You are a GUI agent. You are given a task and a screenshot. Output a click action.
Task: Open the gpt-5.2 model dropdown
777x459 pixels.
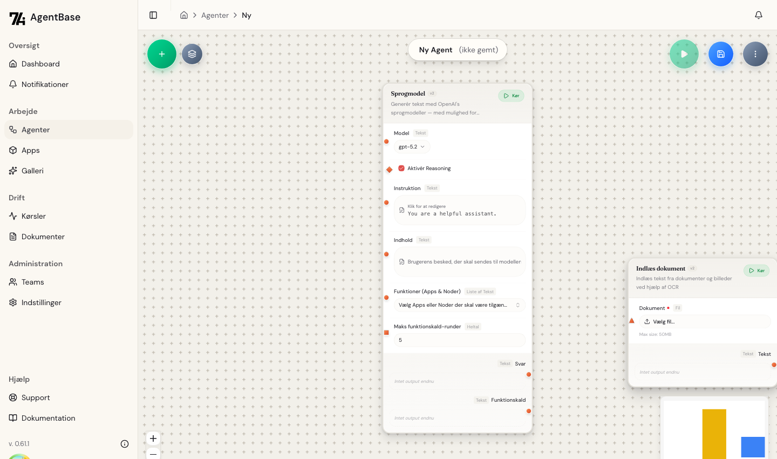tap(412, 147)
